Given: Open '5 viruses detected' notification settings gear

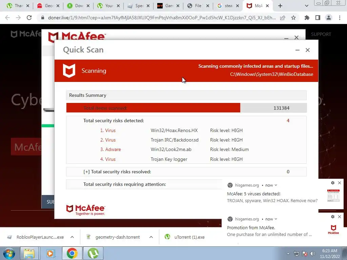Looking at the screenshot, I should (x=333, y=183).
